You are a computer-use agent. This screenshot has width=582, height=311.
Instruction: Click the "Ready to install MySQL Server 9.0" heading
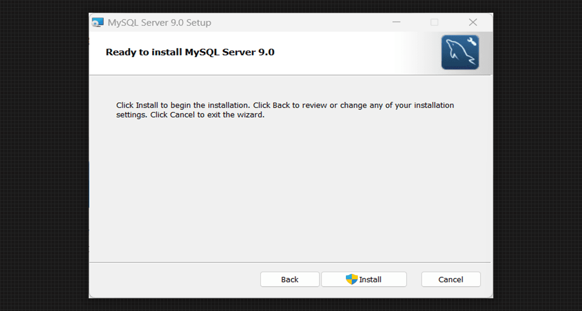190,52
